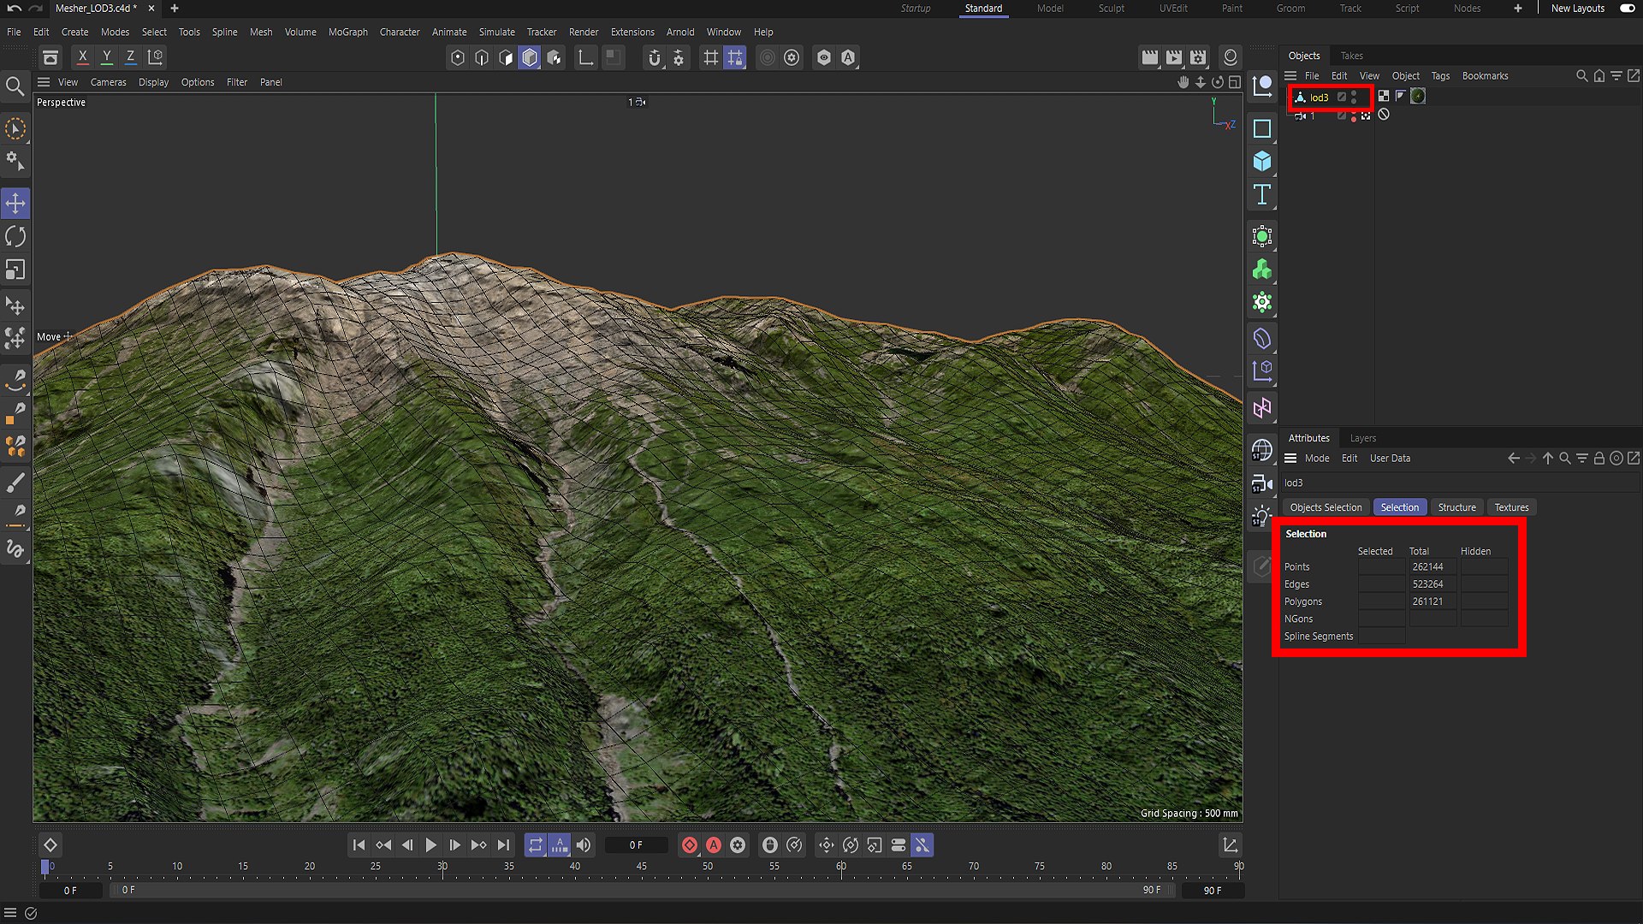Toggle Z axis lock
Image resolution: width=1643 pixels, height=924 pixels.
pos(130,57)
